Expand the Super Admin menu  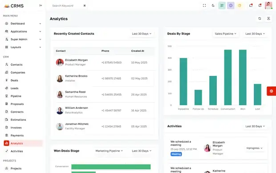pyautogui.click(x=23, y=39)
